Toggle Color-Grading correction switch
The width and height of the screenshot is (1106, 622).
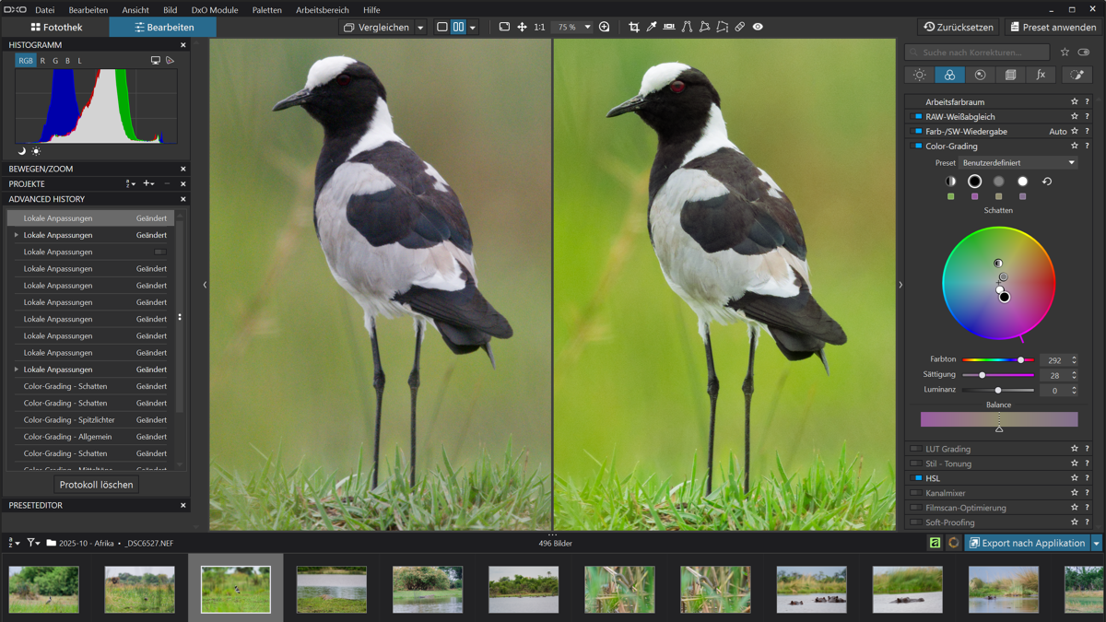pyautogui.click(x=916, y=147)
